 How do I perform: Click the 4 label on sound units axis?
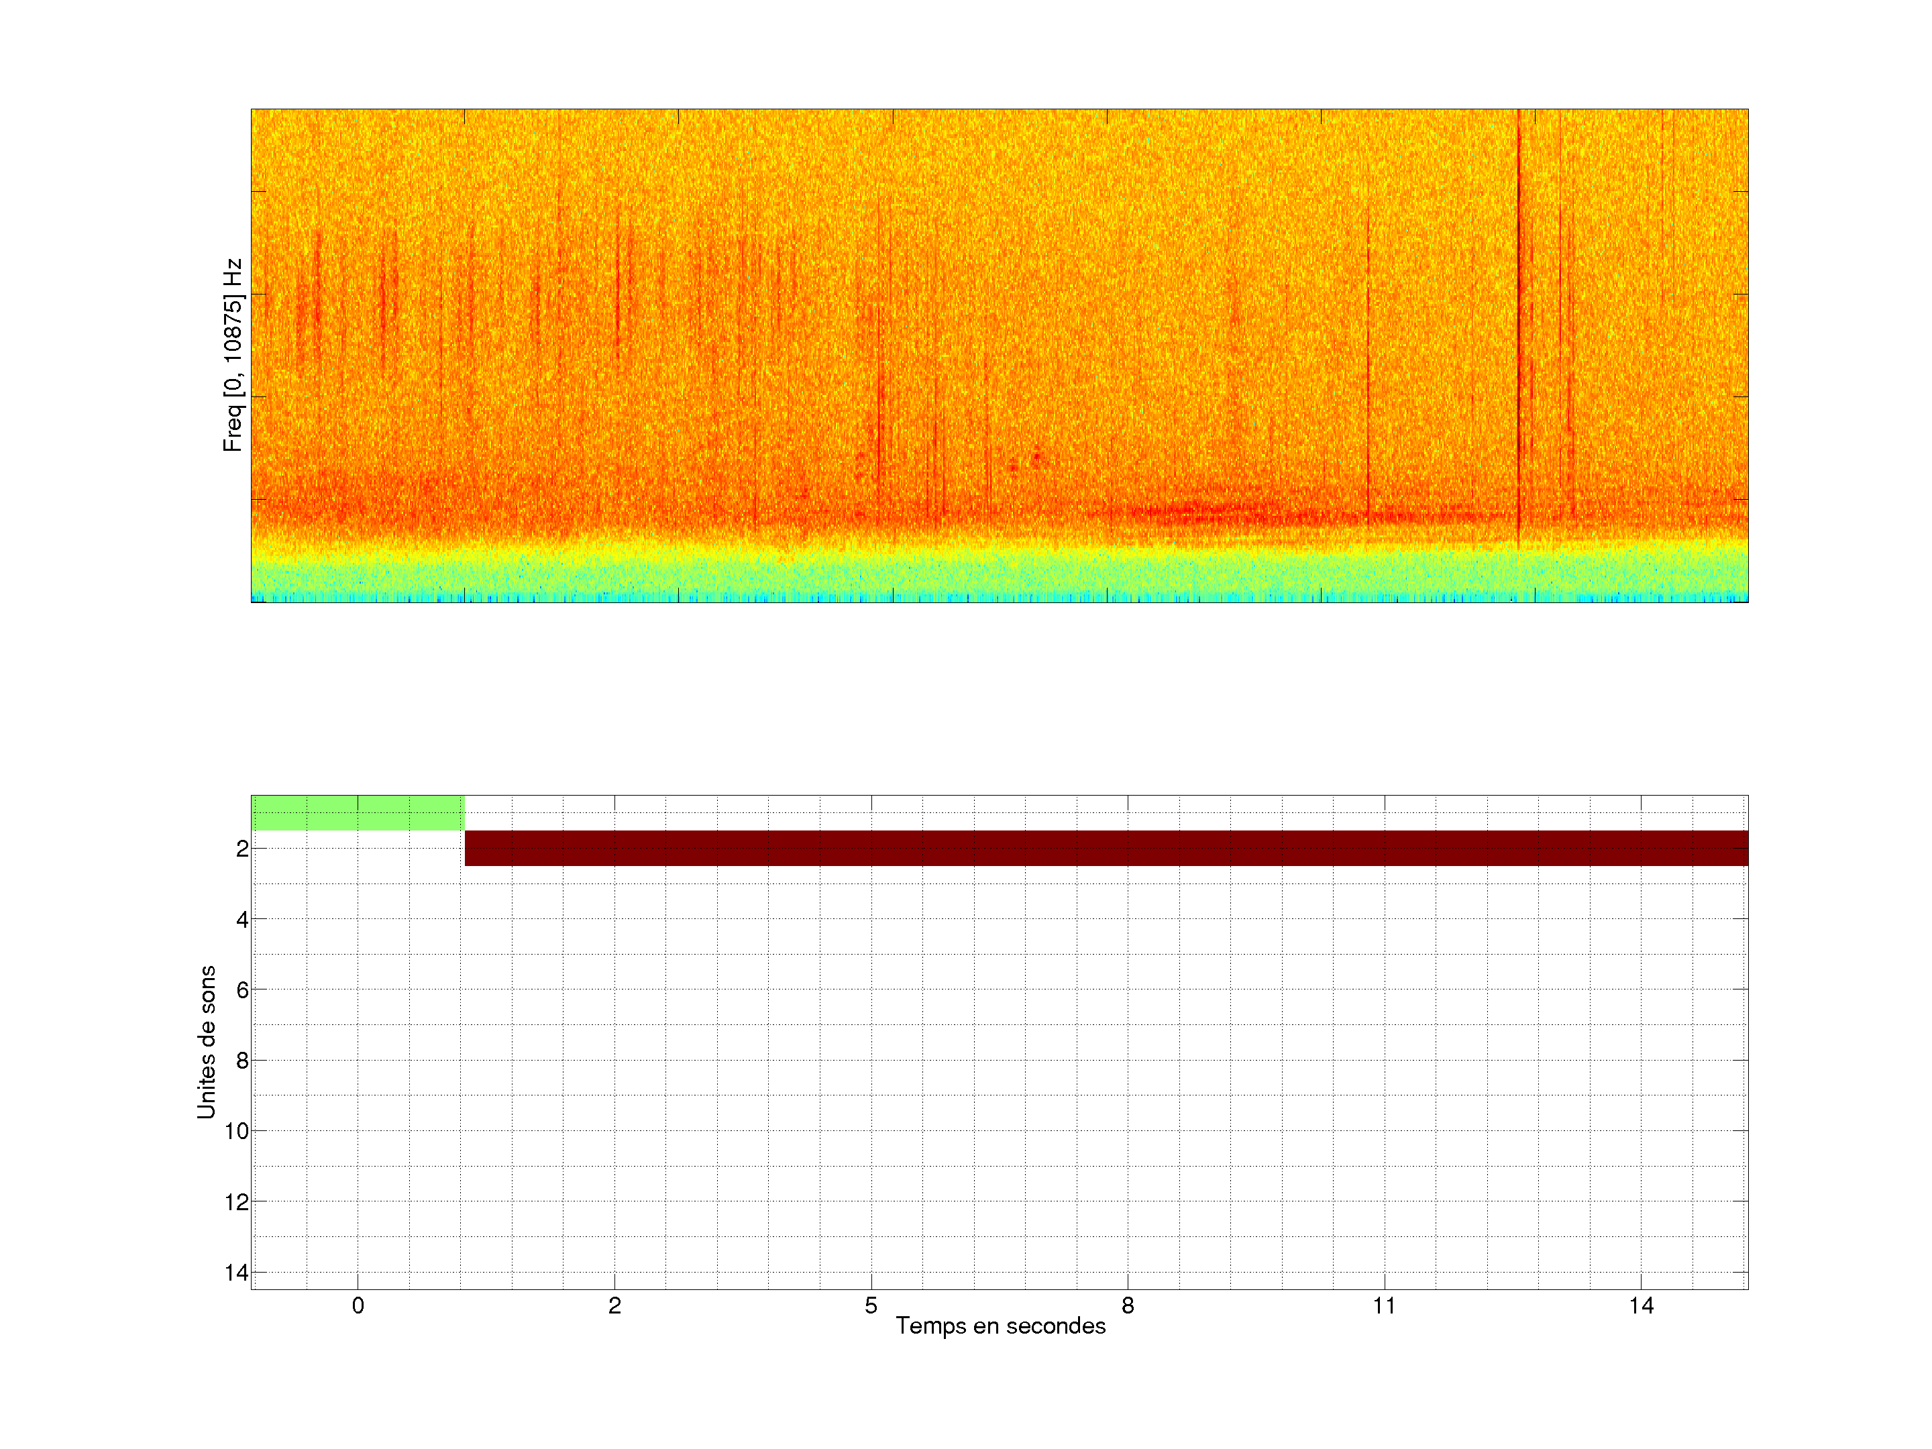click(242, 920)
